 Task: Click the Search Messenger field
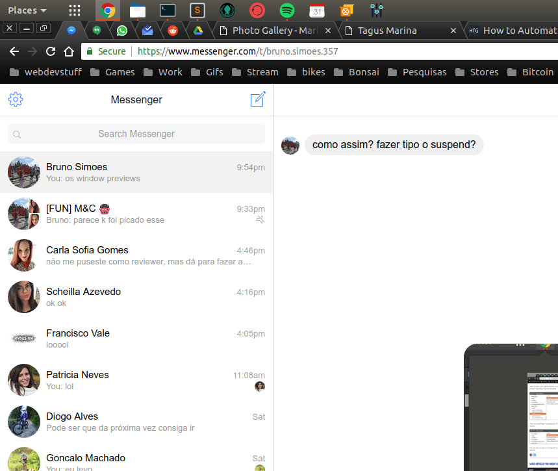click(x=136, y=134)
